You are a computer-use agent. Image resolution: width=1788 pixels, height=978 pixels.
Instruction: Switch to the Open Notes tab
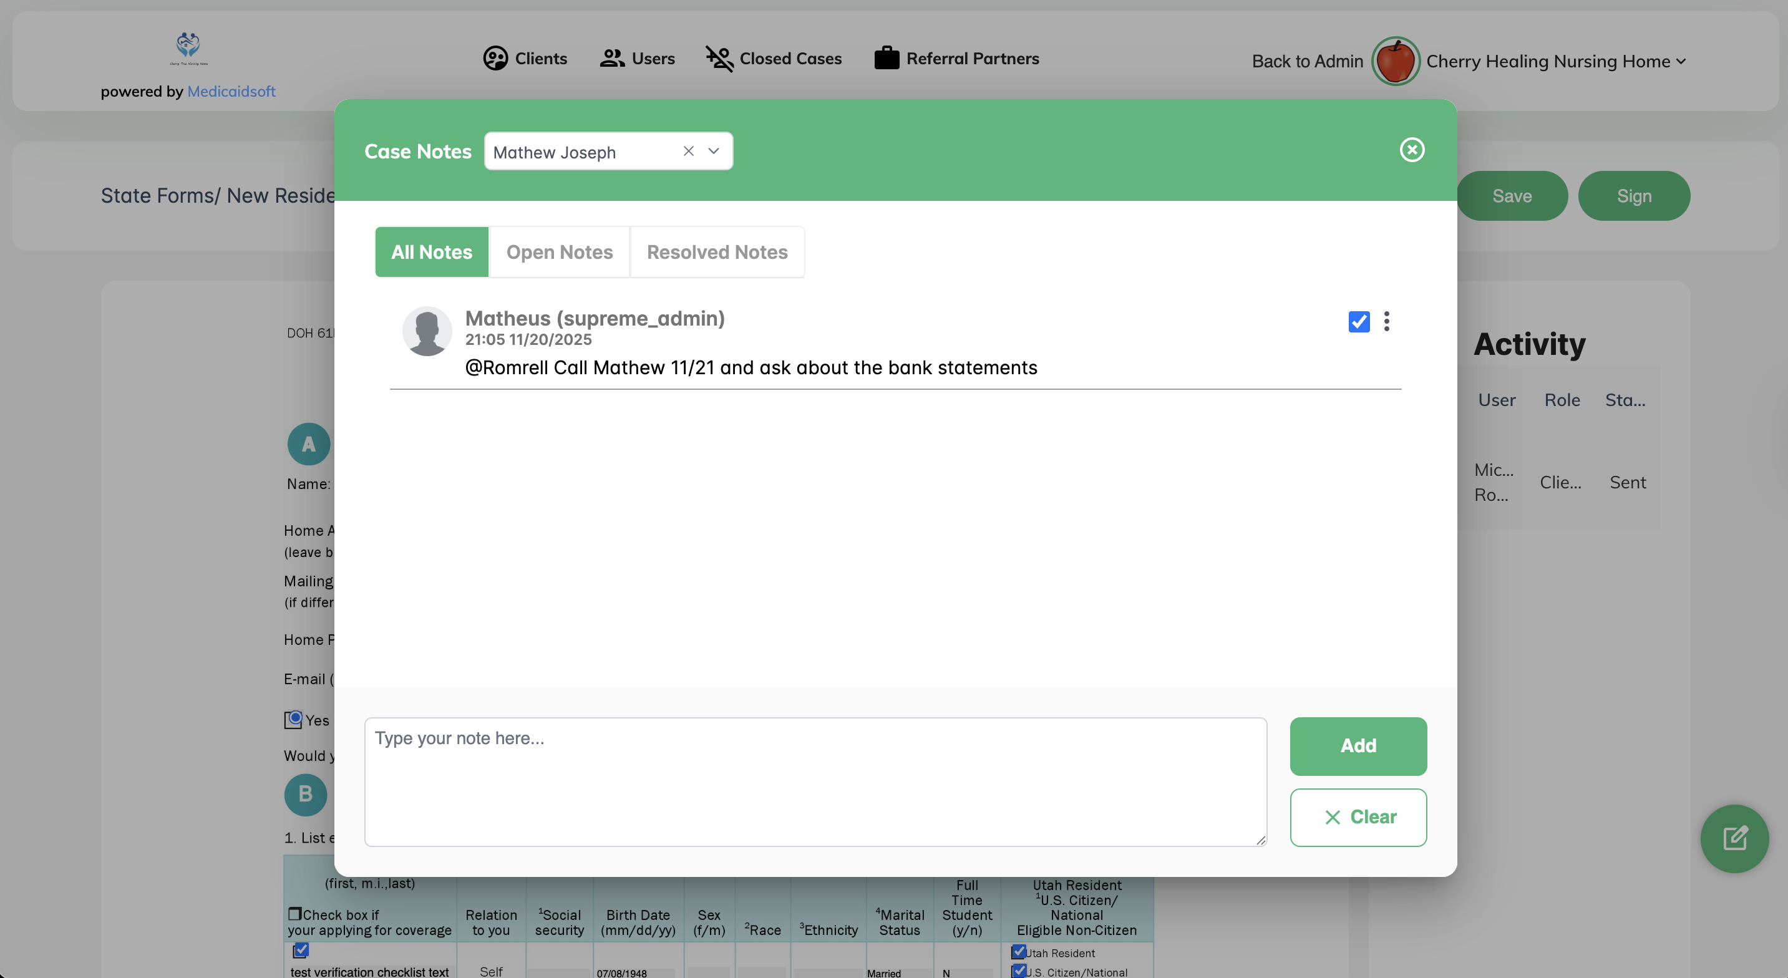click(x=559, y=252)
